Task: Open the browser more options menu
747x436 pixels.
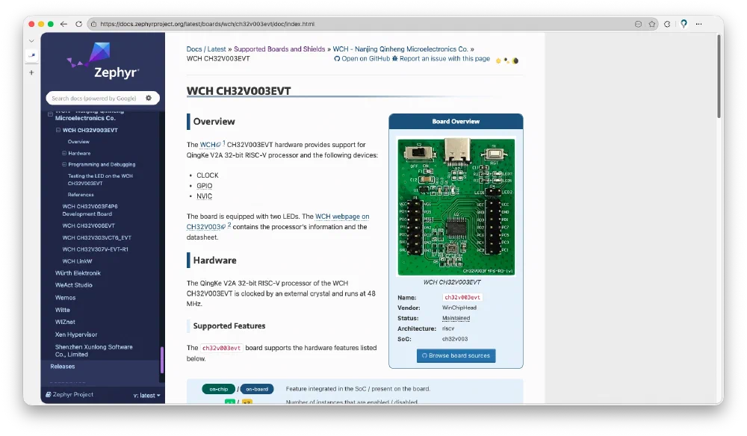Action: click(699, 24)
